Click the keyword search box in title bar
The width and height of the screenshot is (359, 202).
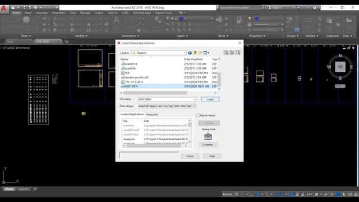point(240,7)
